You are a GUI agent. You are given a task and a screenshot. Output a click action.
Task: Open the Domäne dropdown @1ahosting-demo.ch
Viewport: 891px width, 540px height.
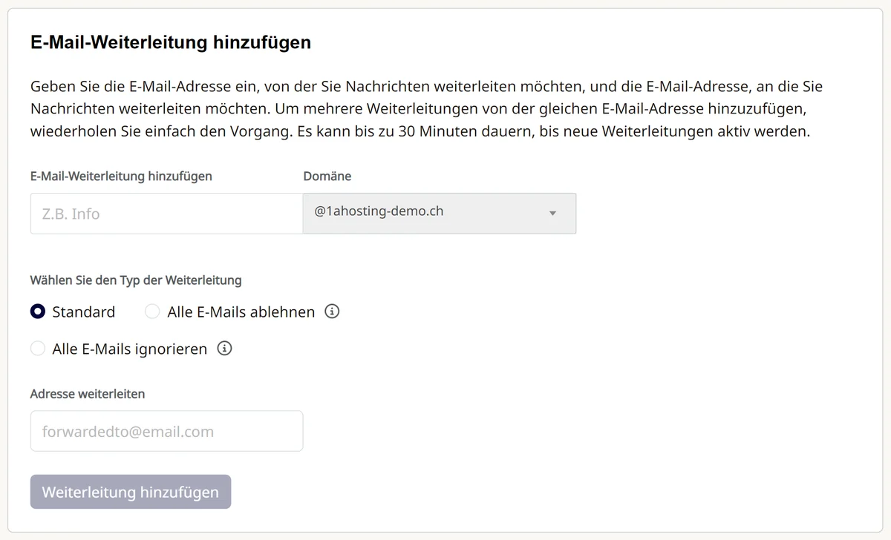tap(440, 214)
